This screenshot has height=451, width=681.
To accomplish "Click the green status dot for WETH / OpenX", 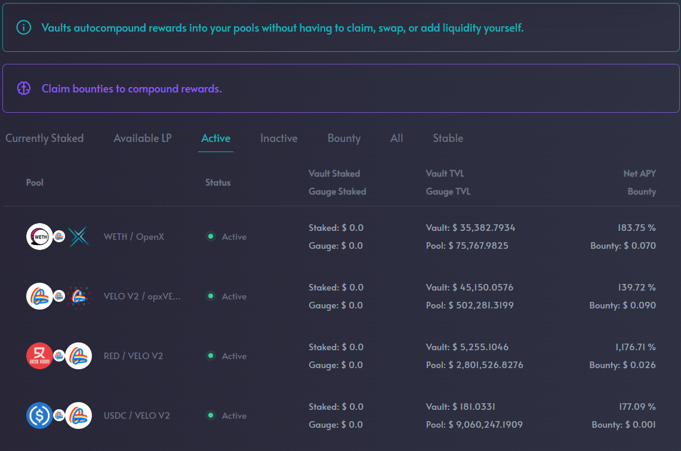I will pos(210,237).
